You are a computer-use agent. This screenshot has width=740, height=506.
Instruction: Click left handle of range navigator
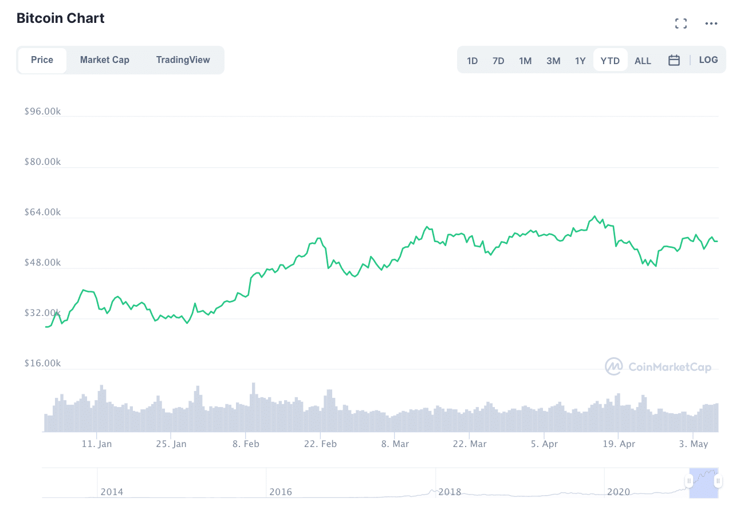point(689,481)
